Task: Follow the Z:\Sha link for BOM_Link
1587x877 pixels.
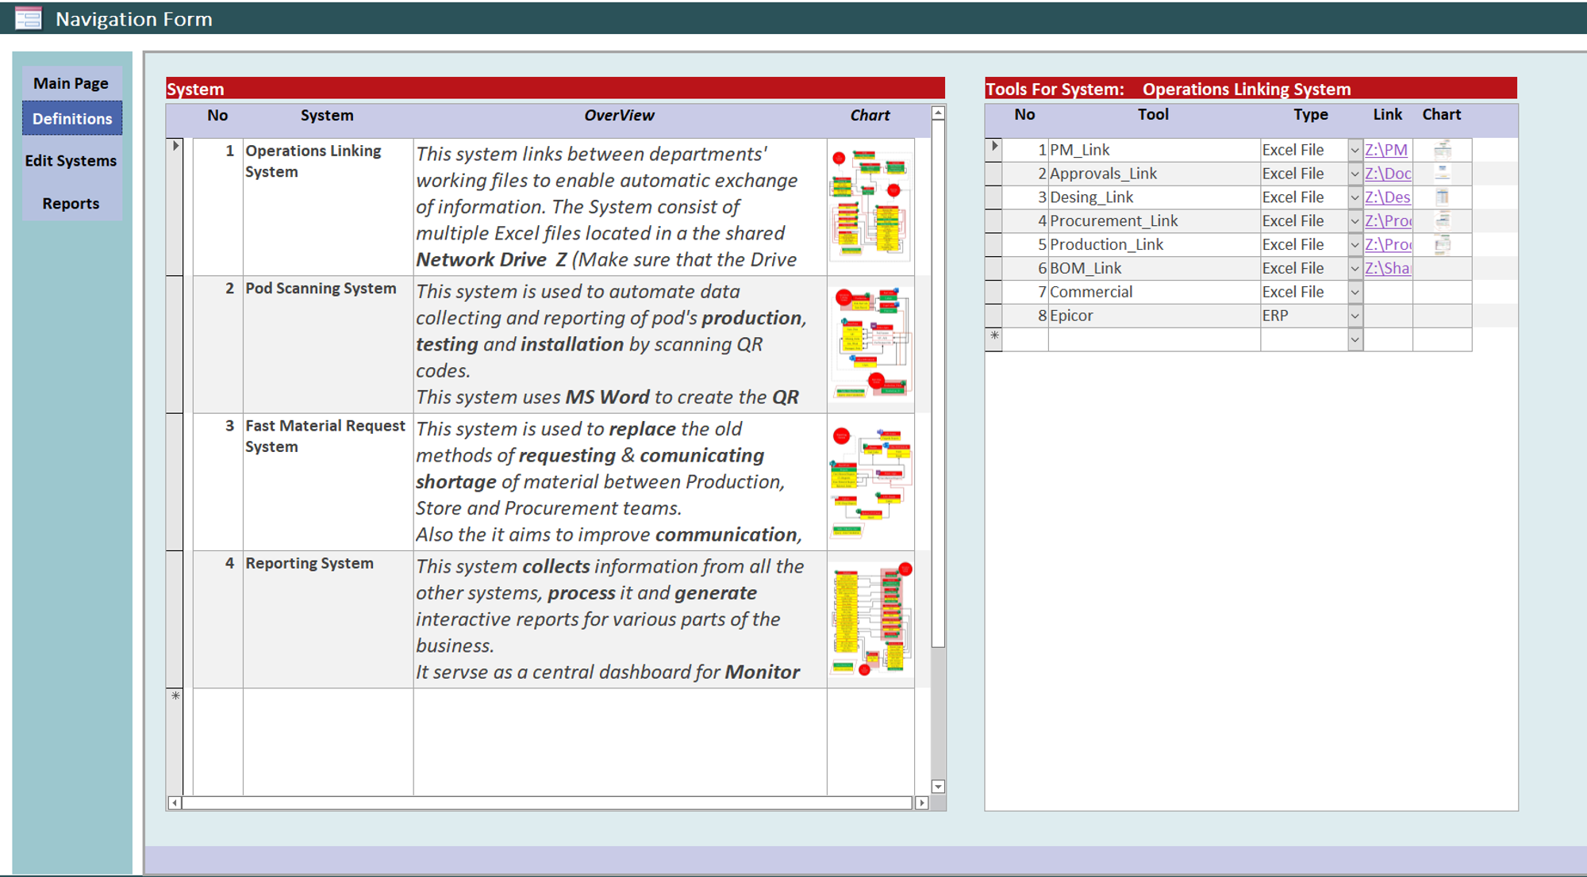Action: pos(1387,268)
